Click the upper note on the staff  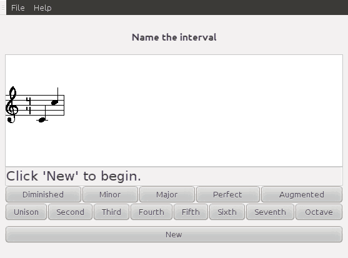[54, 102]
